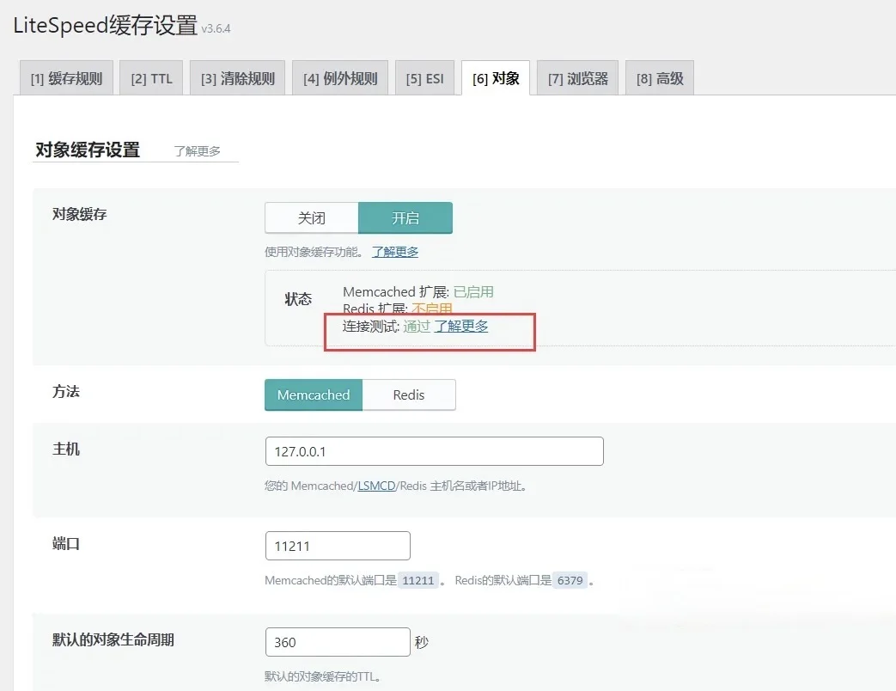Switch to the [2] TTL tab
Image resolution: width=896 pixels, height=691 pixels.
[151, 78]
